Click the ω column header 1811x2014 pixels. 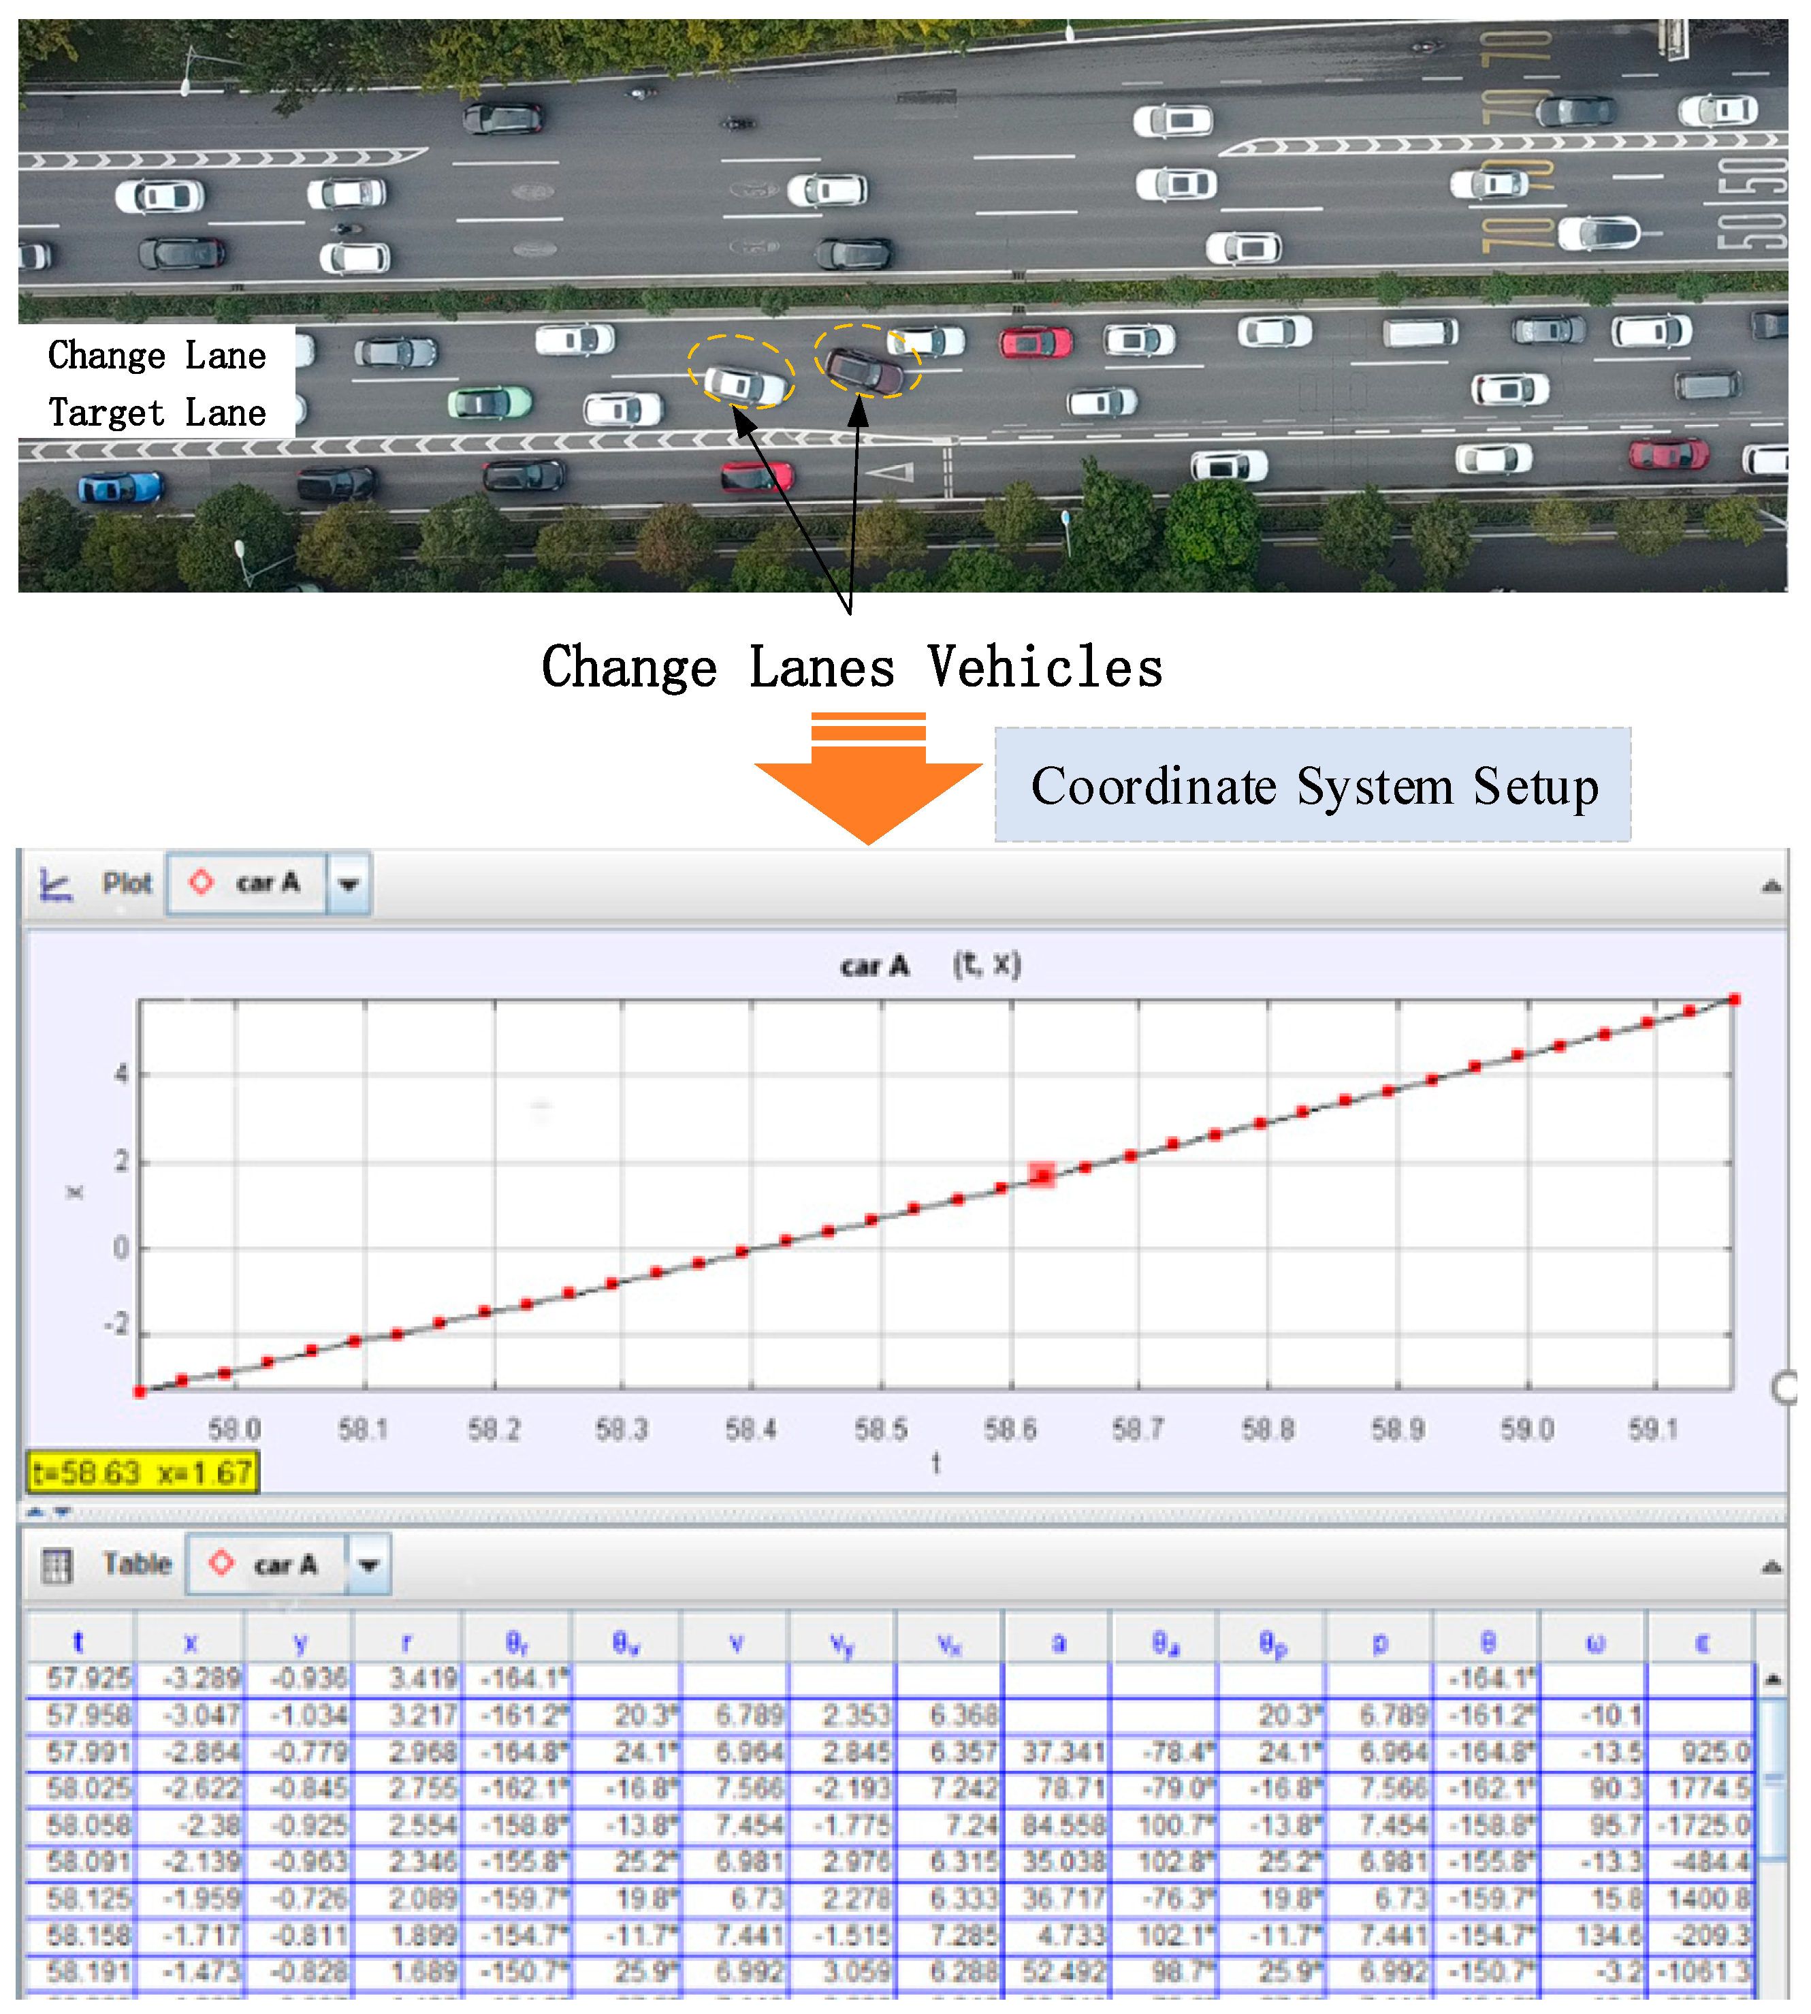tap(1594, 1643)
